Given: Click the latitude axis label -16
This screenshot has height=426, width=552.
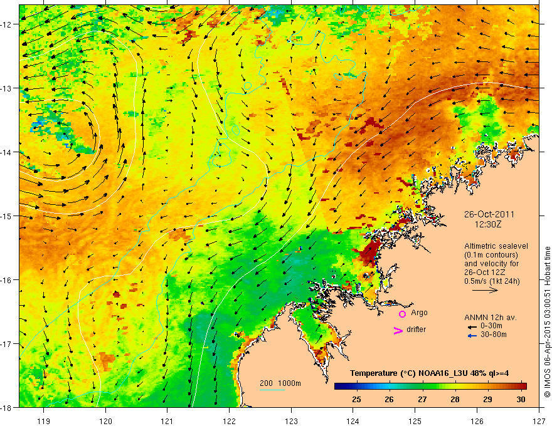Looking at the screenshot, I should coord(7,280).
